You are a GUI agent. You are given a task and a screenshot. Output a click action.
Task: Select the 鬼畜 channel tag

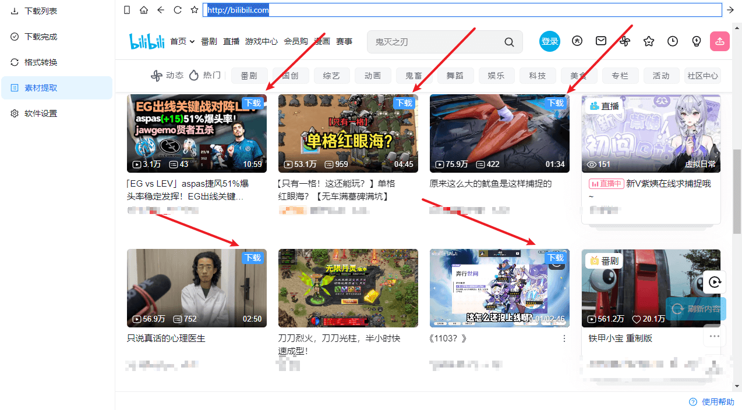point(414,76)
